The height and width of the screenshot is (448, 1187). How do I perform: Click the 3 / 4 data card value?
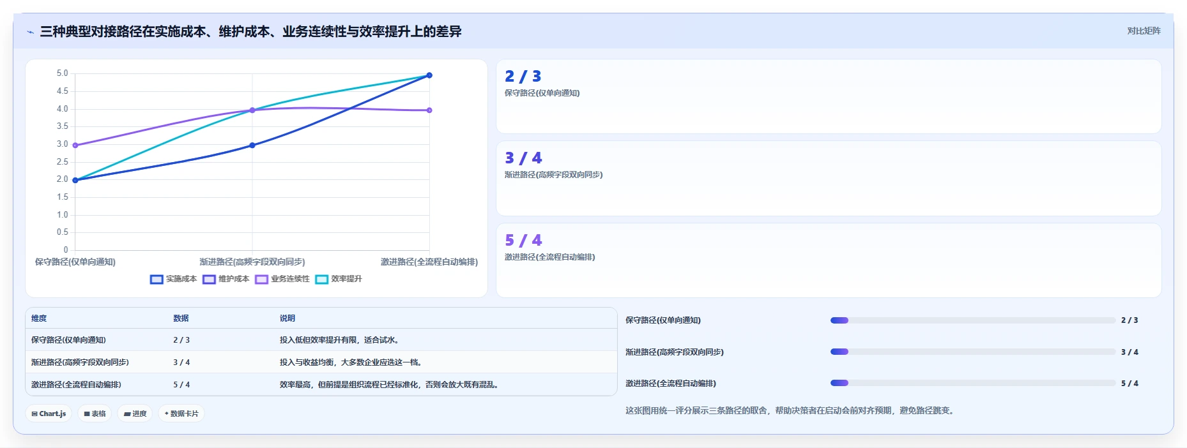coord(523,158)
